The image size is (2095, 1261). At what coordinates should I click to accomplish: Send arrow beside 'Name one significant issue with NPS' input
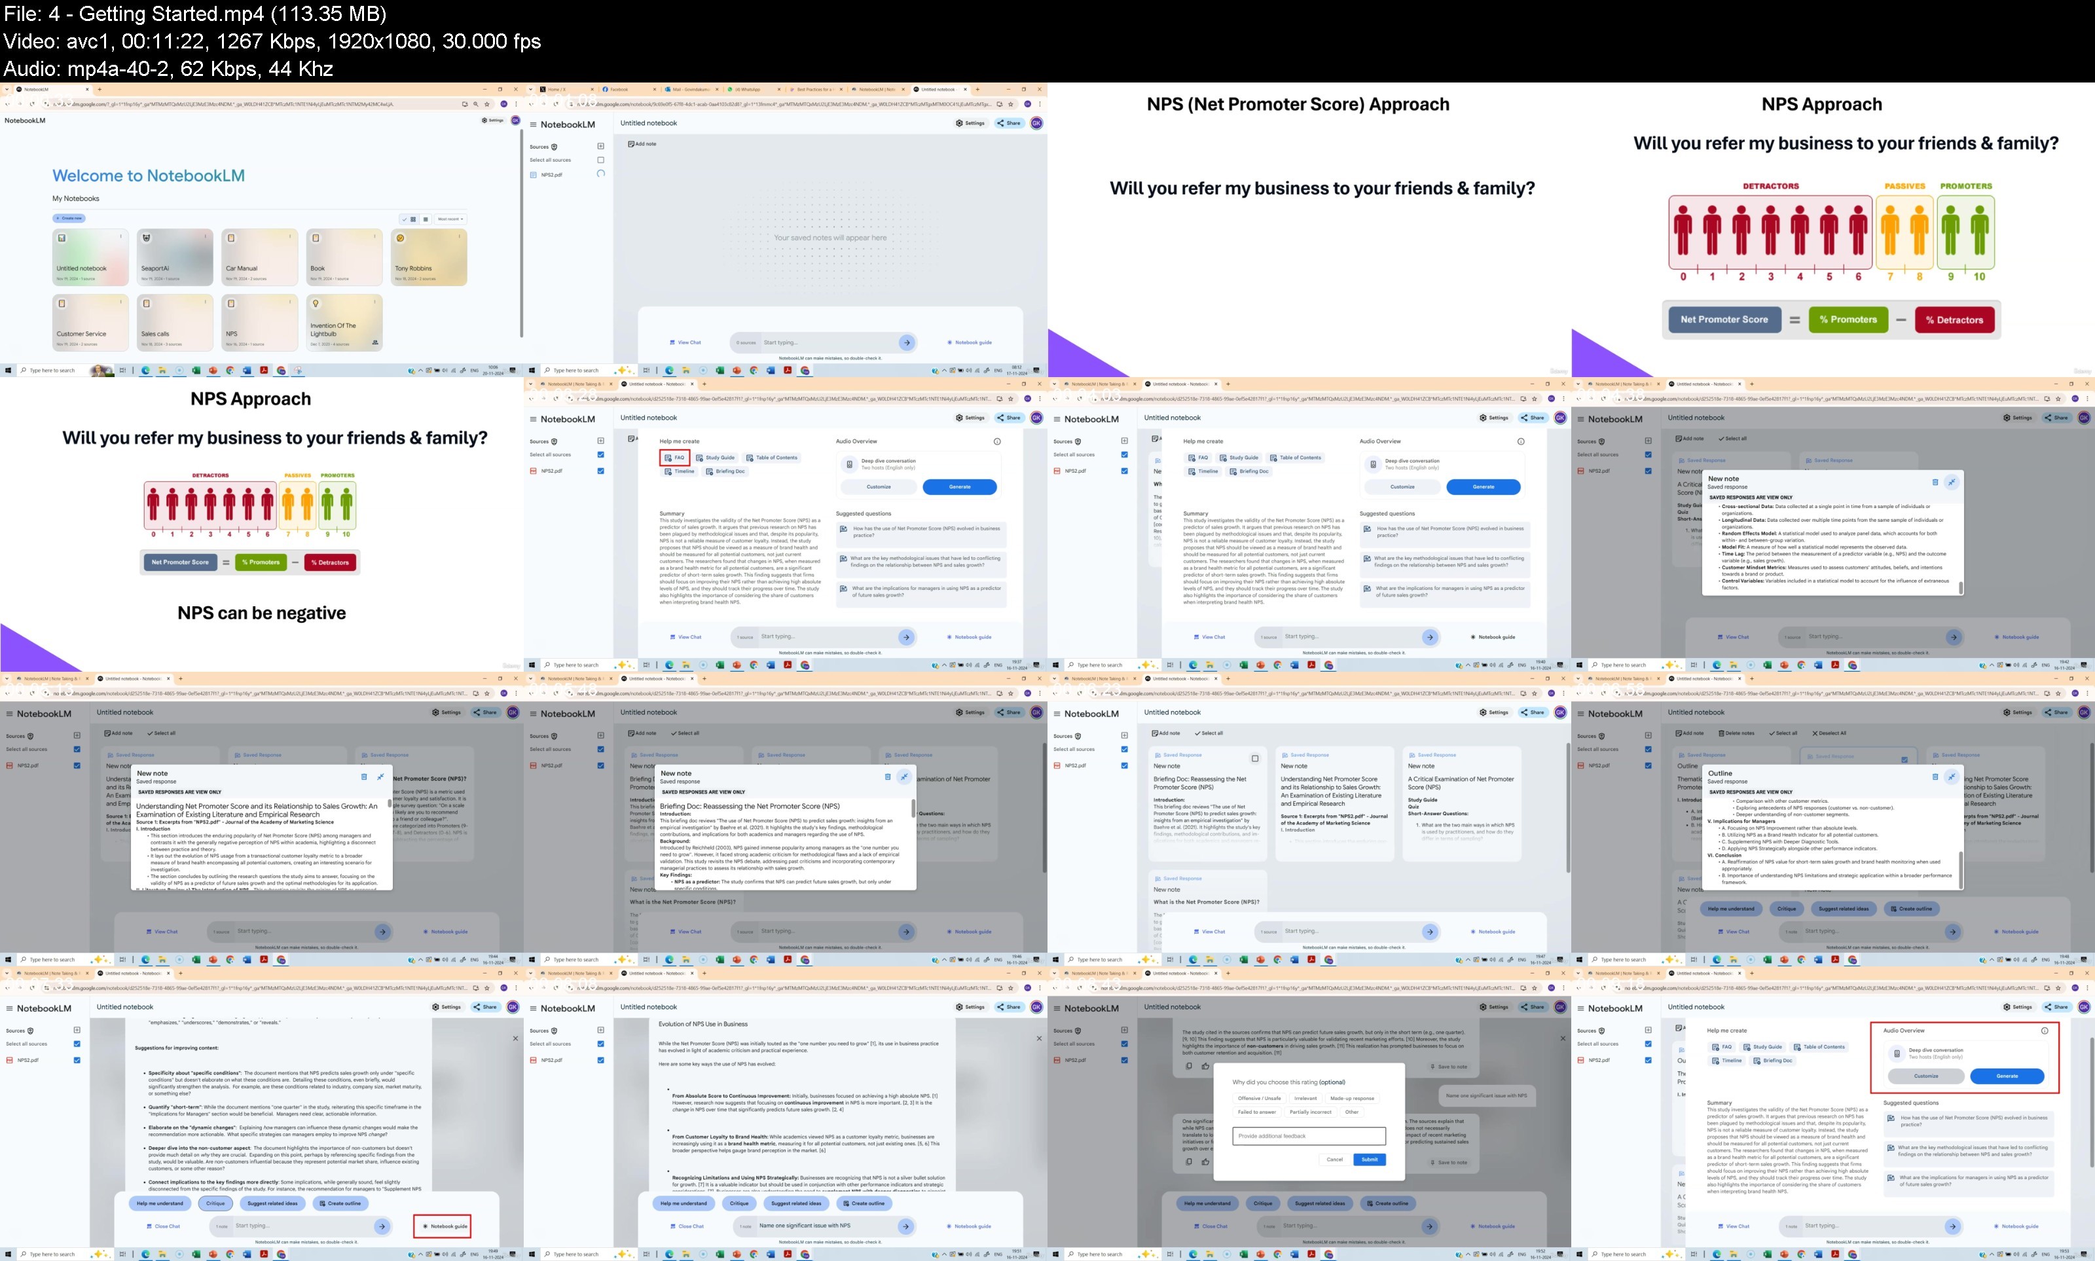[907, 1226]
